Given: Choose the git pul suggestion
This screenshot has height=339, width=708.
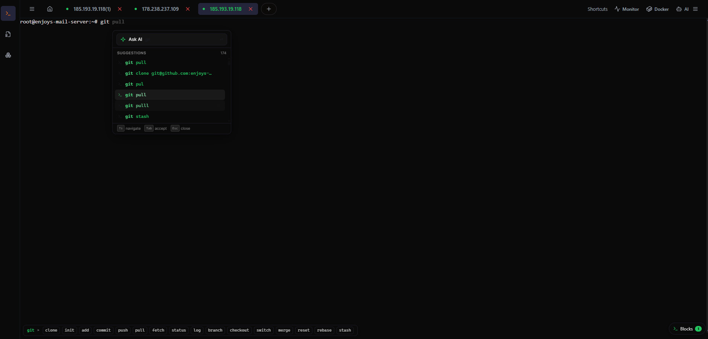Looking at the screenshot, I should pos(170,84).
